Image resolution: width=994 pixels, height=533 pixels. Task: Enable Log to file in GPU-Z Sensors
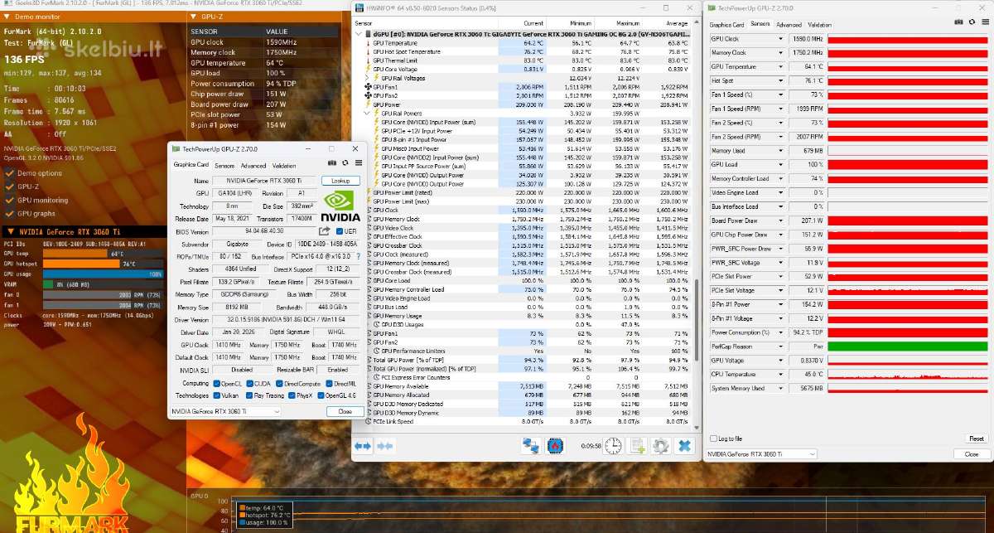pyautogui.click(x=714, y=439)
